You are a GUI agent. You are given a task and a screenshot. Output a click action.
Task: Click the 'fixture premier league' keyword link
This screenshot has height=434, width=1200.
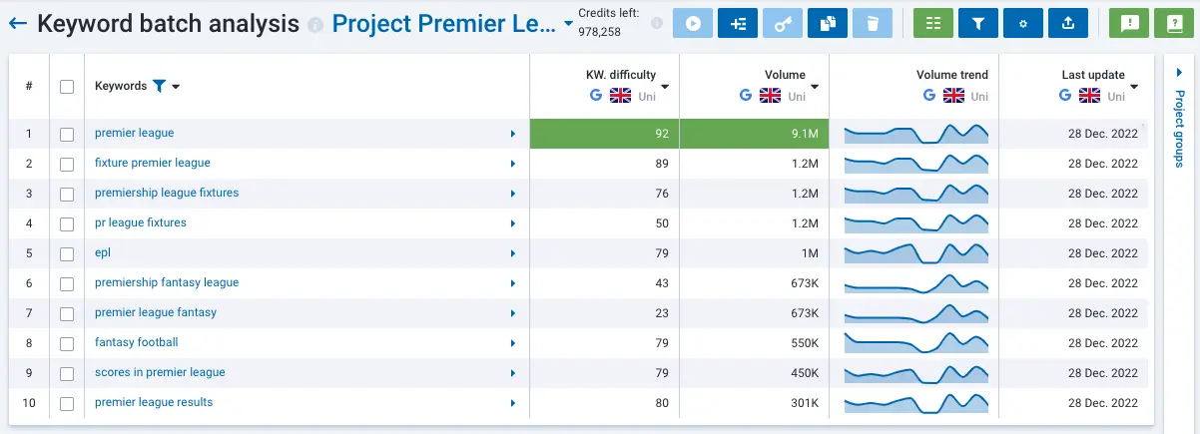152,163
